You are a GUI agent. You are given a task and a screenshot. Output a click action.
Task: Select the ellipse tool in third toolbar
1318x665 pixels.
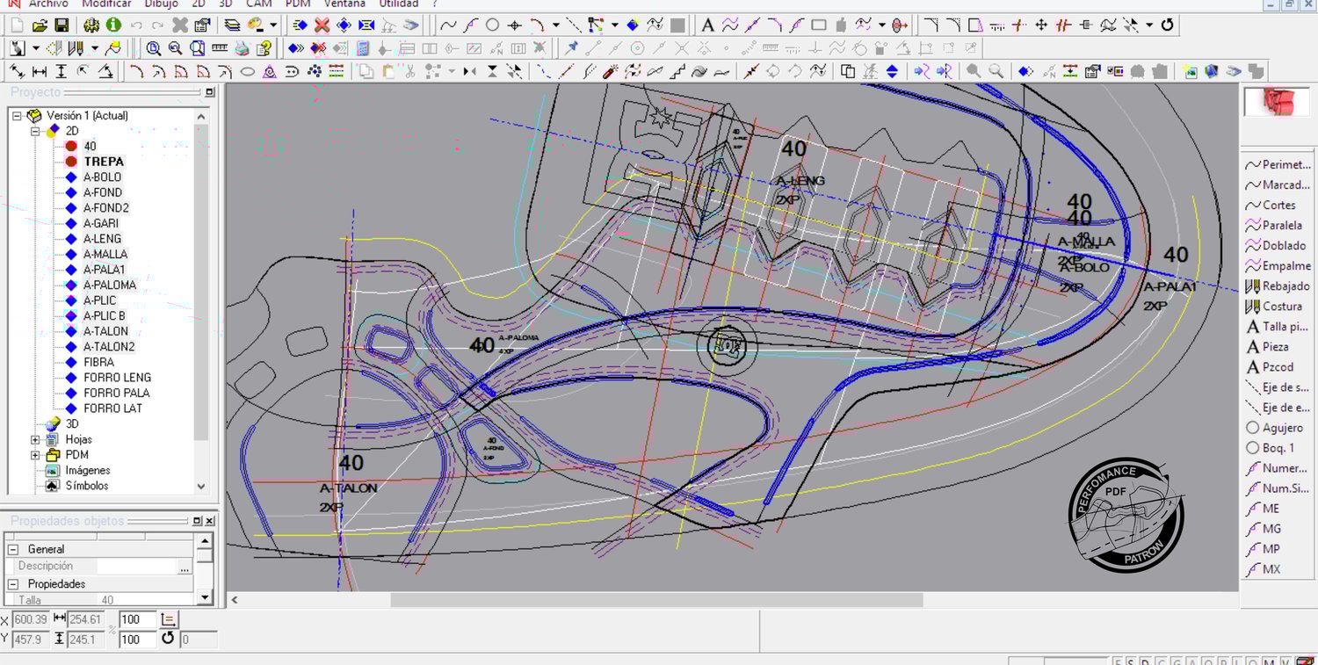248,72
